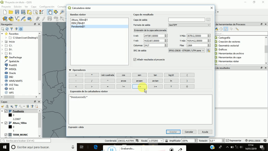
Task: Collapse the Favoritos tree node
Action: (x=2, y=34)
